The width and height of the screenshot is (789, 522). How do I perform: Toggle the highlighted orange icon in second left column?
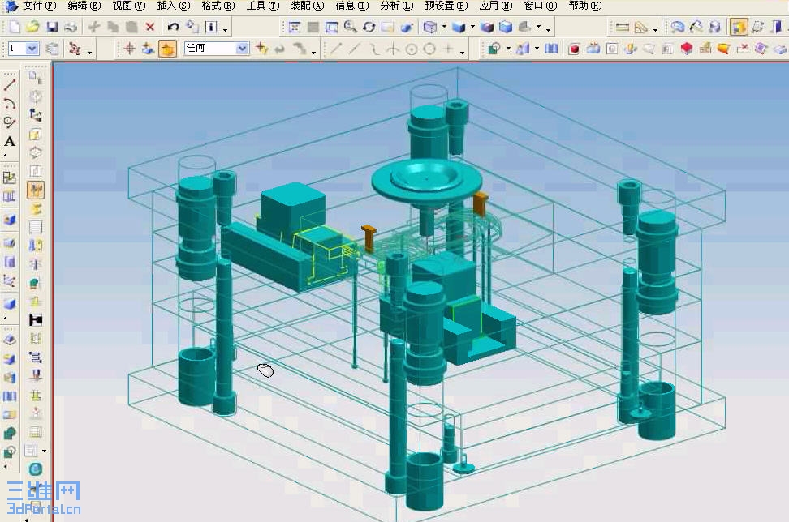pyautogui.click(x=35, y=190)
